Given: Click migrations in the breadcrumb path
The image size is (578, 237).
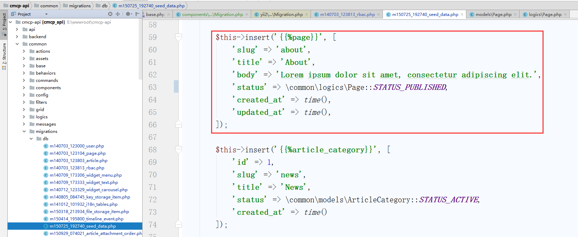Looking at the screenshot, I should [80, 6].
